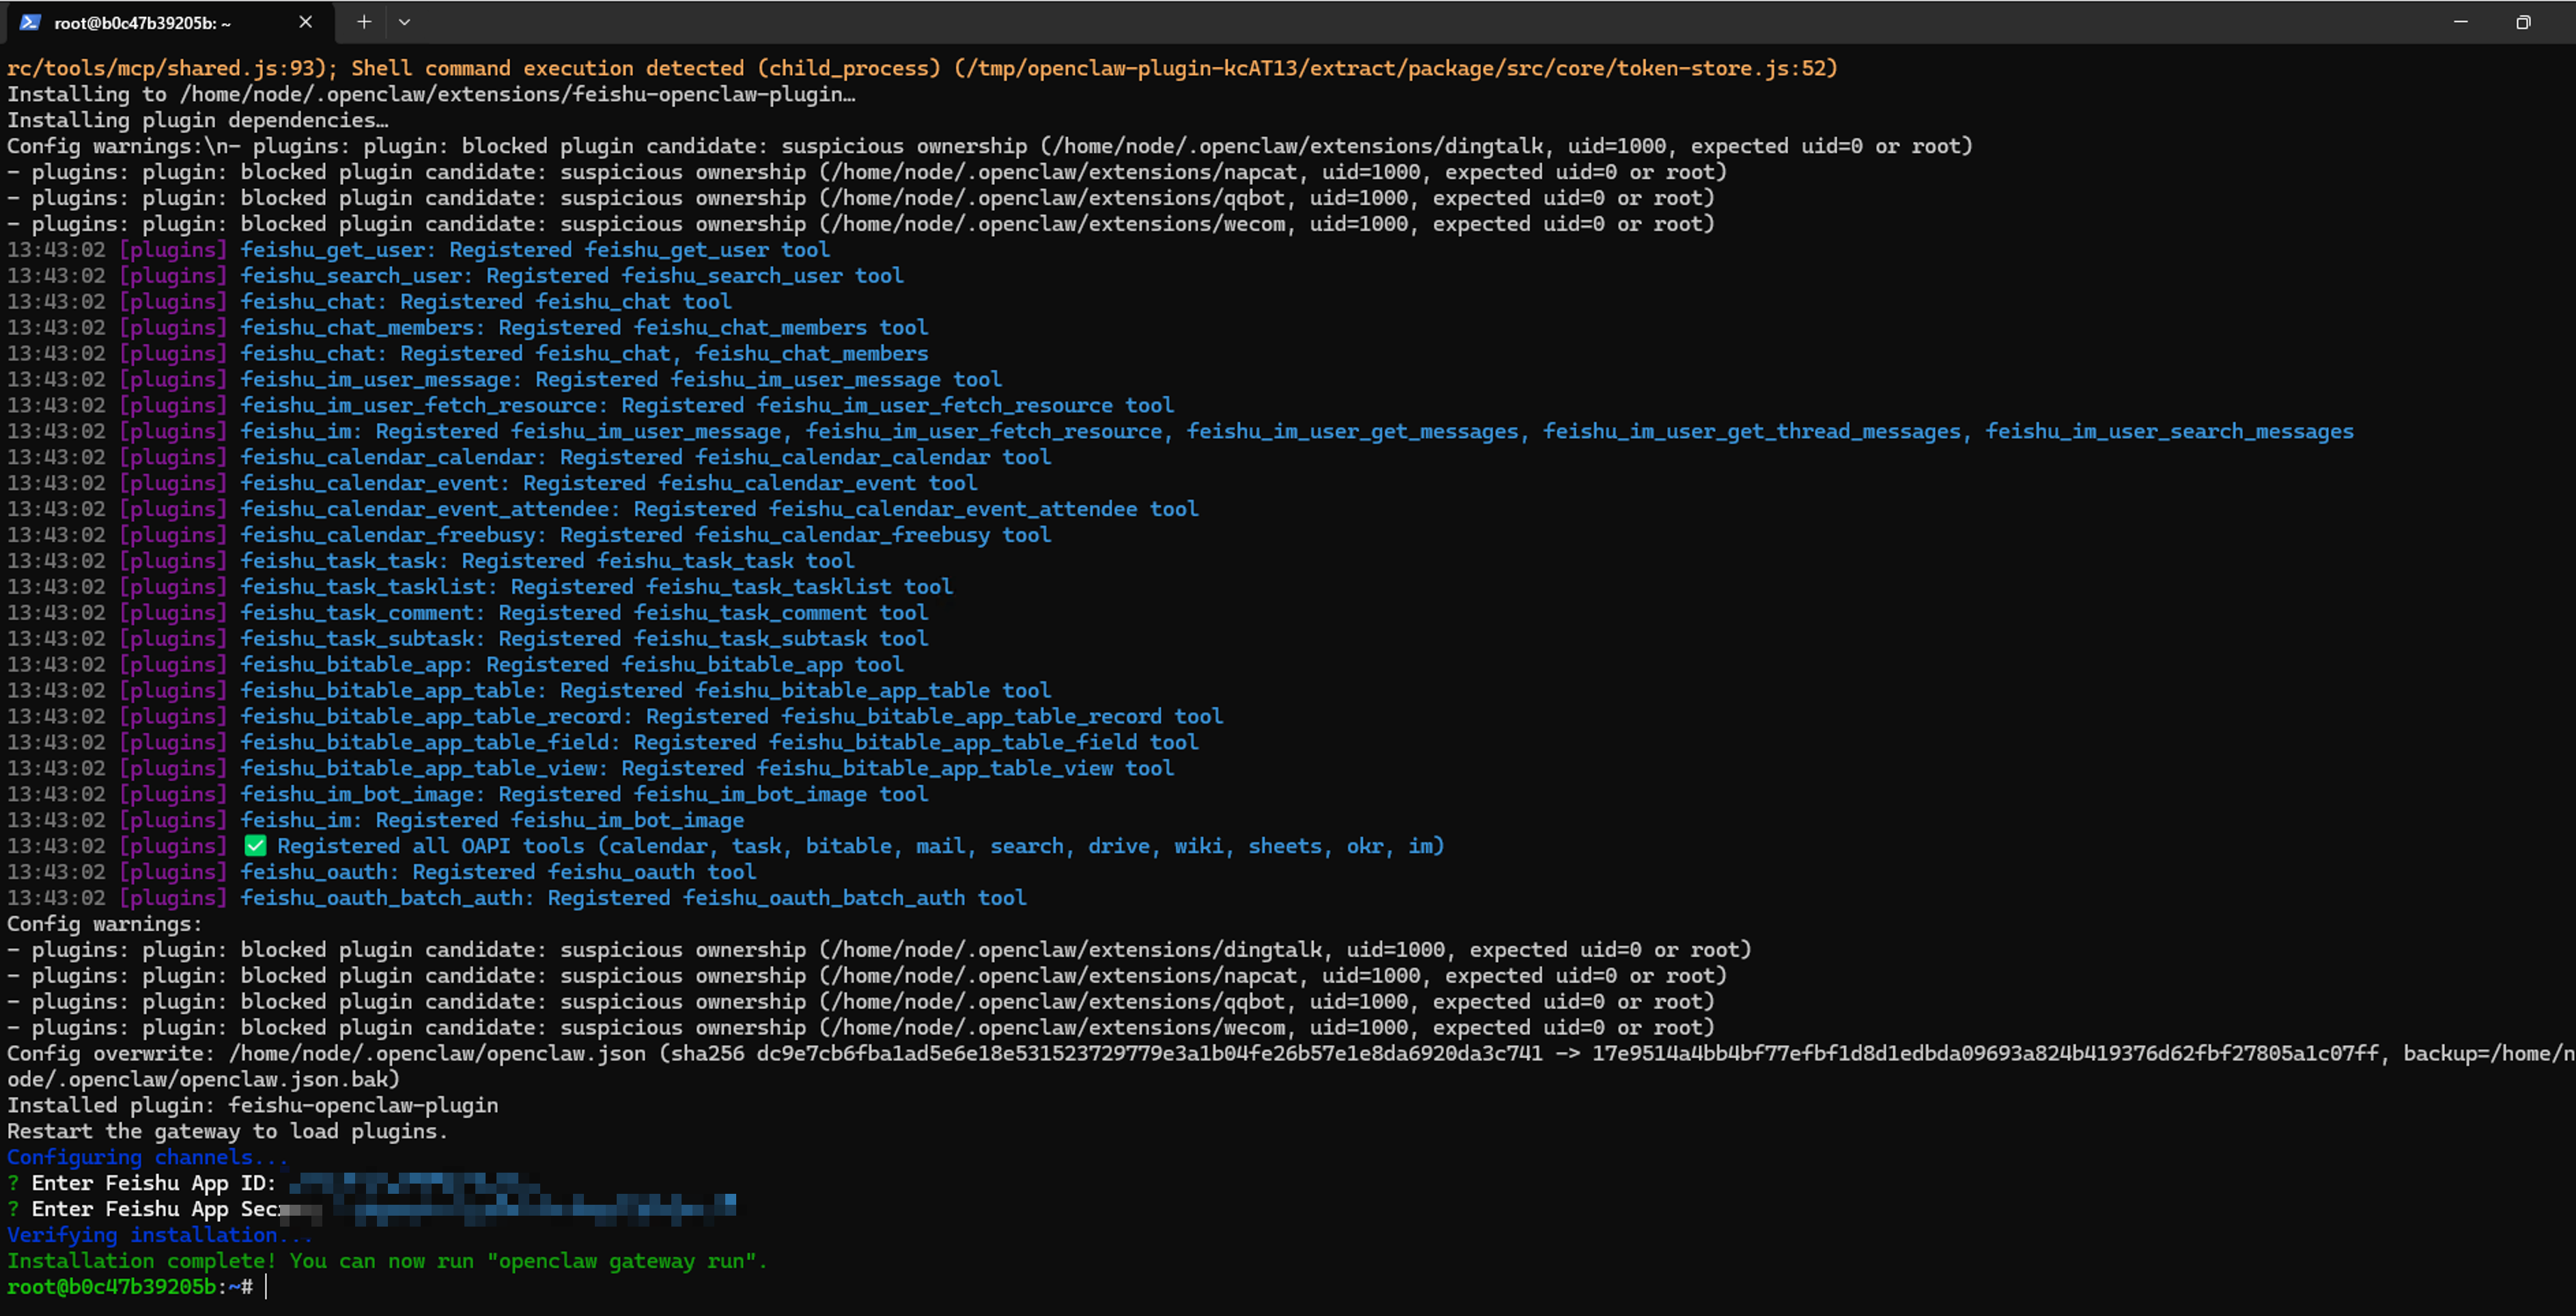Close the root@b0c47b39205b tab
The image size is (2576, 1316).
coord(305,22)
